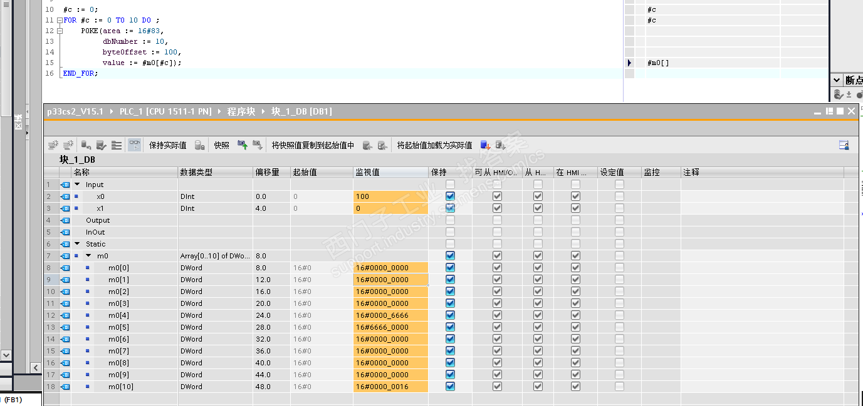The width and height of the screenshot is (863, 406).
Task: Toggle the 保持 checkbox for m0 array row
Action: point(450,256)
